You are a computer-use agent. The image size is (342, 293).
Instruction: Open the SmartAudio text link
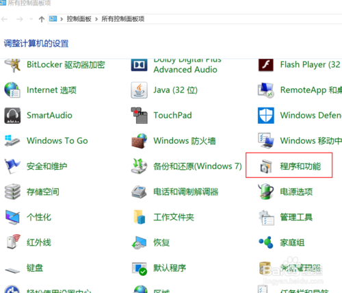coord(49,116)
